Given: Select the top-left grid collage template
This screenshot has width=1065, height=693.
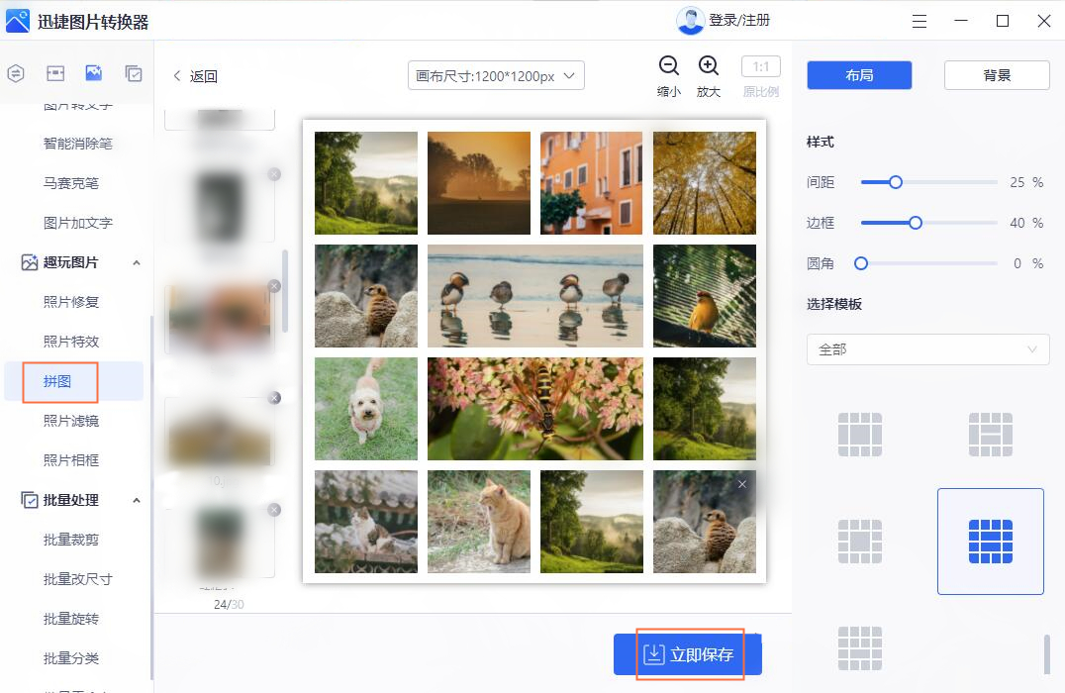Looking at the screenshot, I should click(x=859, y=434).
